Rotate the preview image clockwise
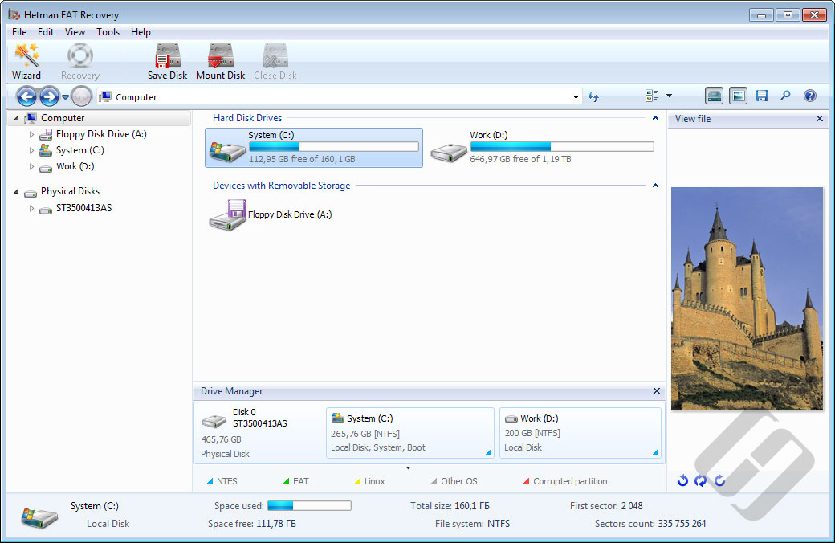 pyautogui.click(x=719, y=480)
